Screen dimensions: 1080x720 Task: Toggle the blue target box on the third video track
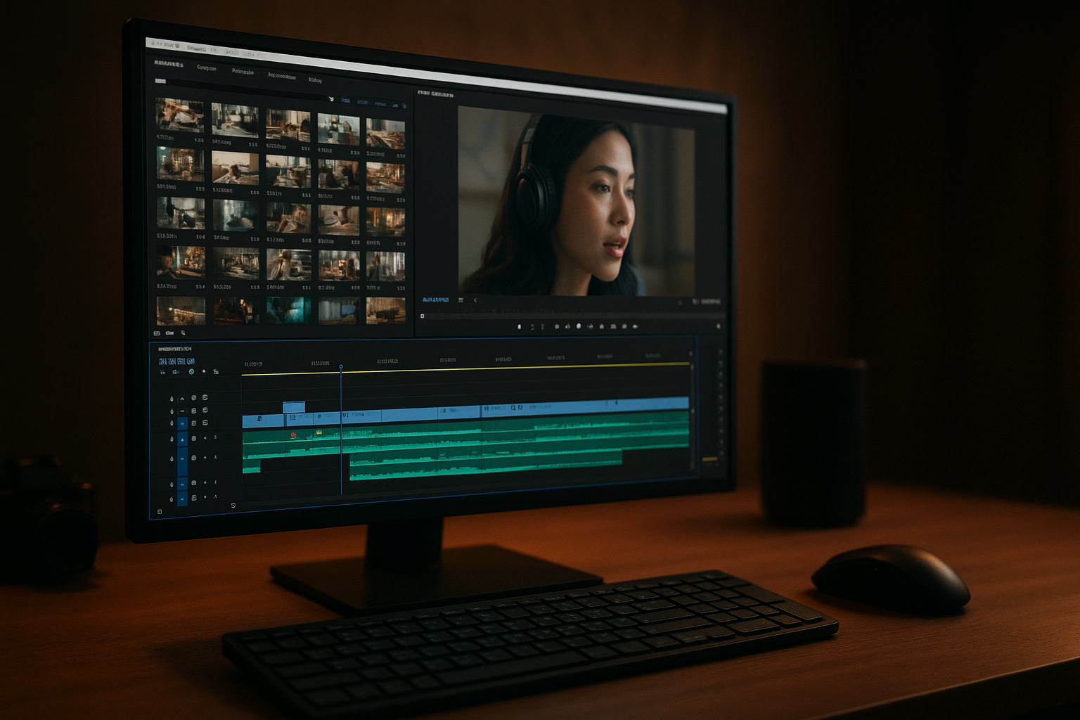(x=182, y=423)
